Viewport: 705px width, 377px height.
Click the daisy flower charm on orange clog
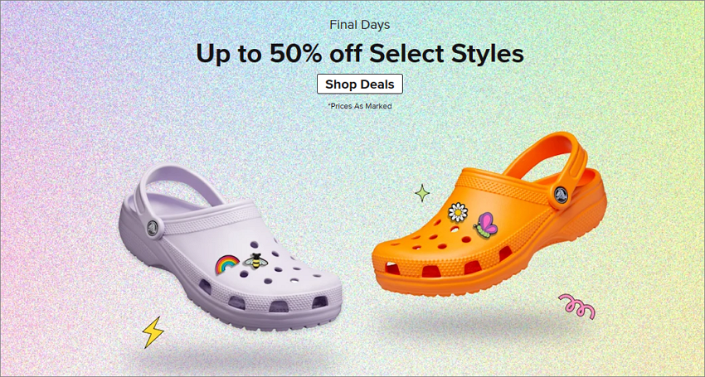click(x=458, y=212)
